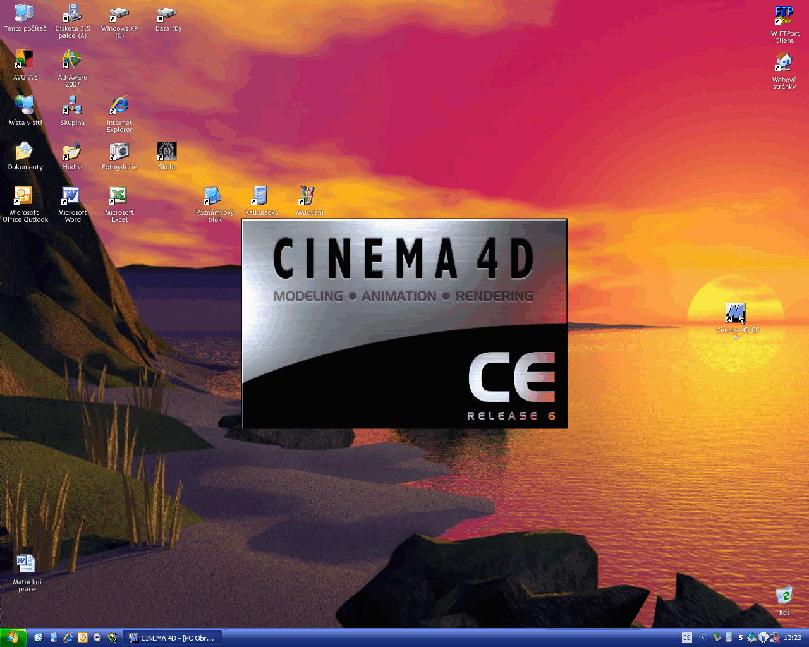Image resolution: width=809 pixels, height=647 pixels.
Task: Select the IW FTPort Client shortcut
Action: pos(784,25)
